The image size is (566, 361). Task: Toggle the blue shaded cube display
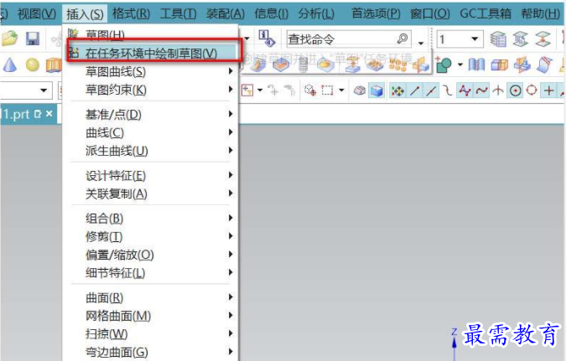tap(376, 90)
